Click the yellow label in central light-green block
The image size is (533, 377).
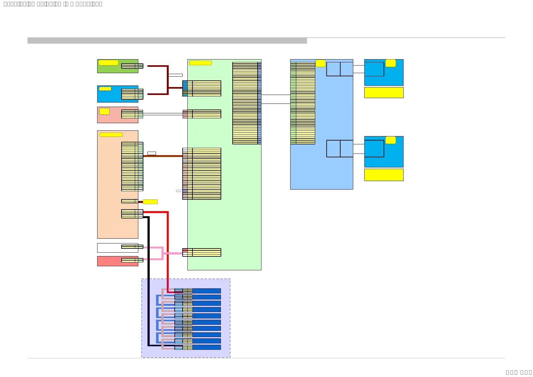click(200, 63)
